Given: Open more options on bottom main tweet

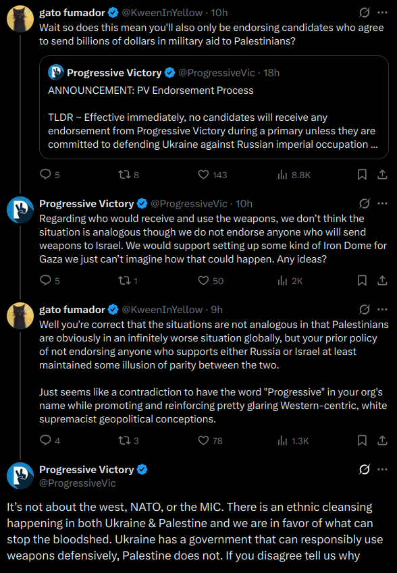Looking at the screenshot, I should click(382, 469).
